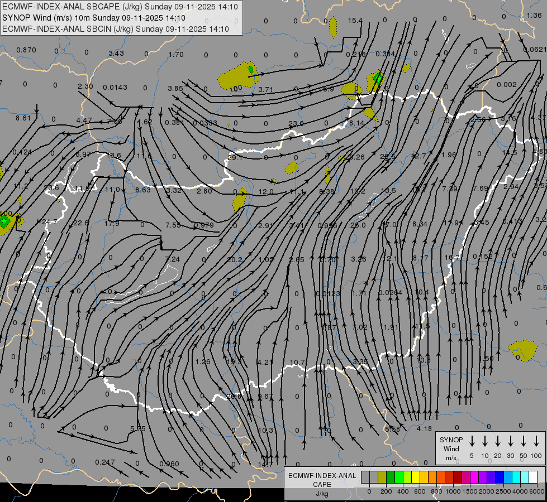The image size is (547, 502).
Task: Select the pure blue CAPE legend swatch
Action: pos(500,477)
